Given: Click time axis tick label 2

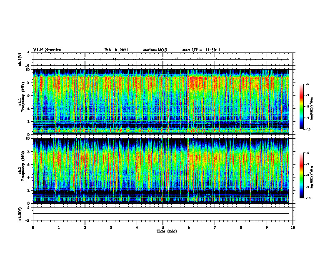Looking at the screenshot, I should [85, 227].
